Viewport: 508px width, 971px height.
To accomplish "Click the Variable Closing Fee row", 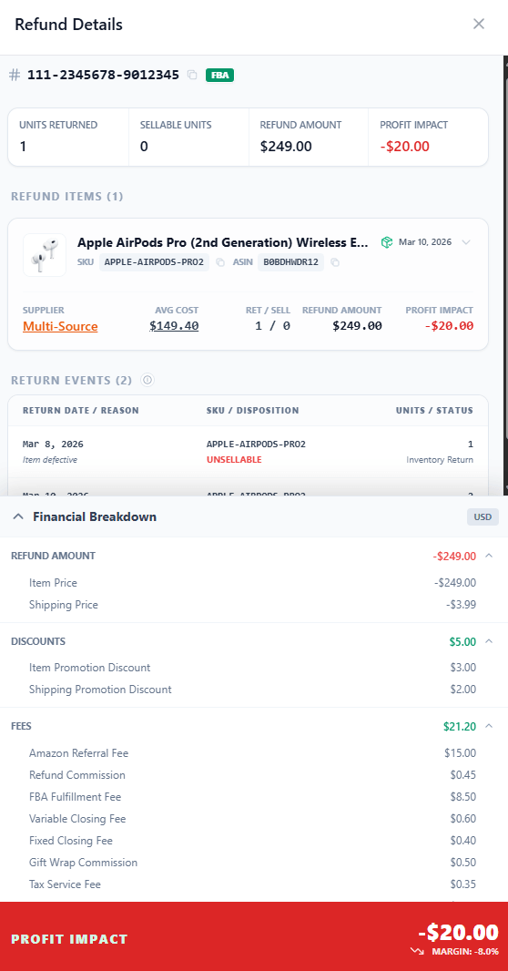I will [x=252, y=819].
